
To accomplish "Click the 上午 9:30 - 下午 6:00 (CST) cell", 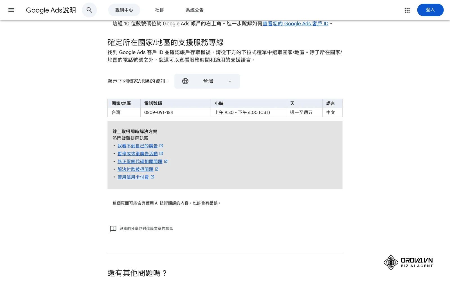I will [x=248, y=112].
